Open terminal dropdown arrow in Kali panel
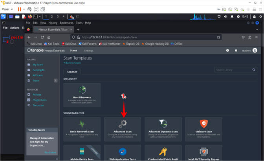Image resolution: width=264 pixels, height=161 pixels. pyautogui.click(x=40, y=16)
